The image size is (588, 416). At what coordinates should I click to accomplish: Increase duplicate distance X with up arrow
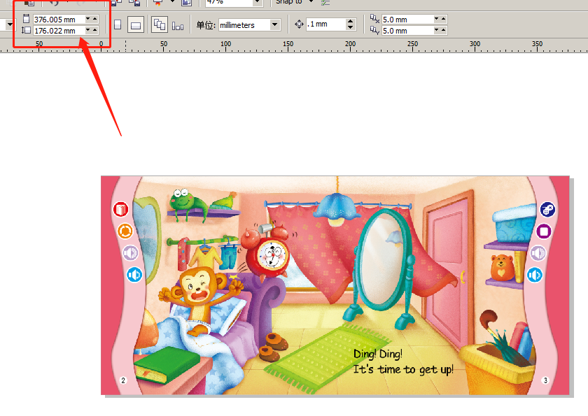[444, 19]
